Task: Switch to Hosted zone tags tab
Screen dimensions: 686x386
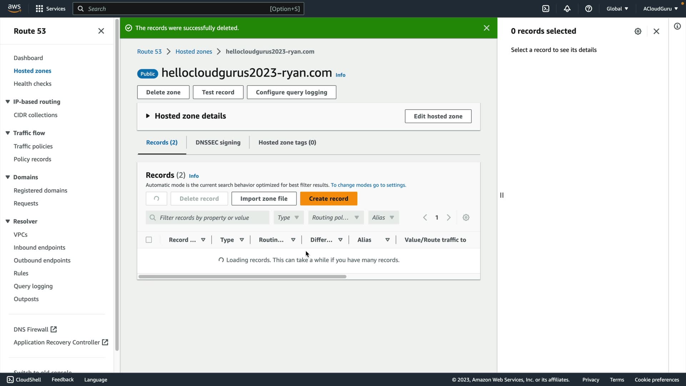Action: click(287, 142)
